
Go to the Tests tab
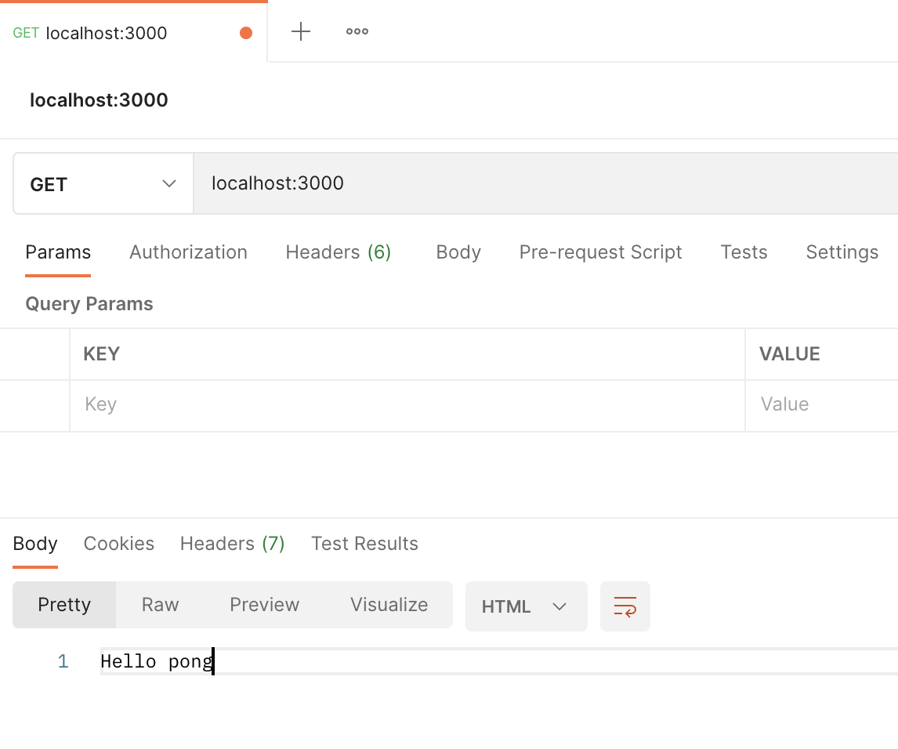[744, 252]
